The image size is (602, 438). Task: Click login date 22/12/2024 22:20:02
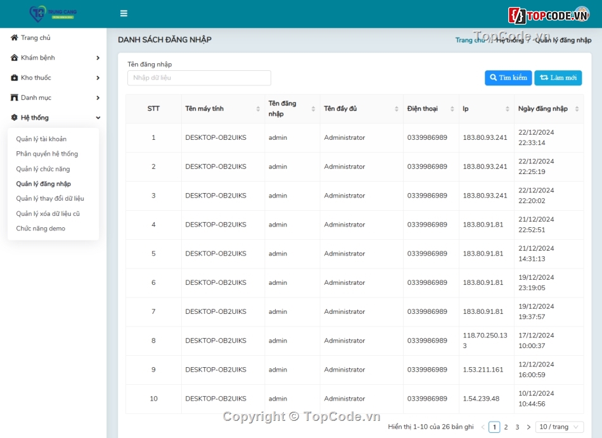[x=536, y=196]
